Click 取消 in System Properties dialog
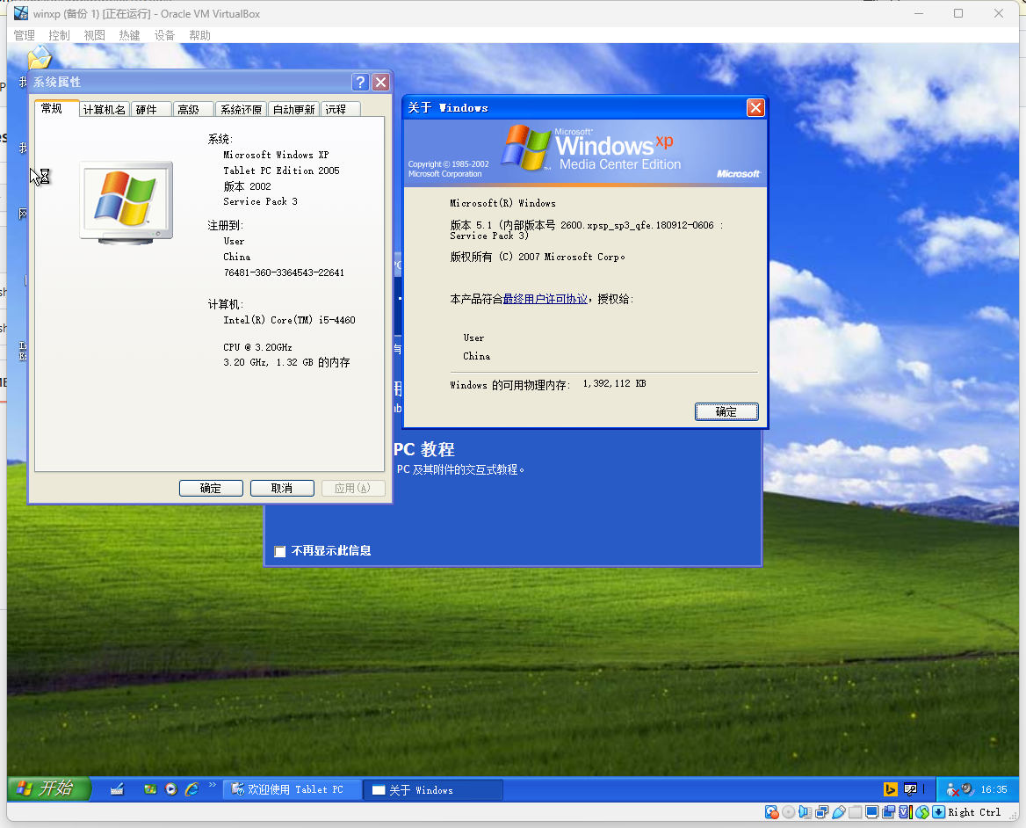Screen dimensions: 1026x828 282,489
